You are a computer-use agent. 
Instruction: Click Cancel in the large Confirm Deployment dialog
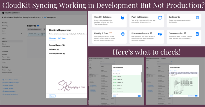coord(52,96)
